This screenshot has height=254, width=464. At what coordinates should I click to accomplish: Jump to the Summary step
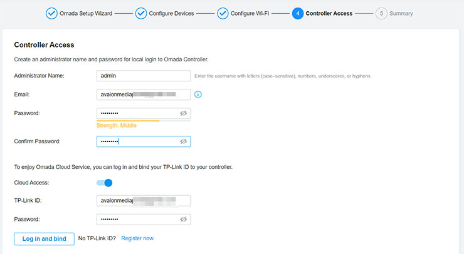401,13
